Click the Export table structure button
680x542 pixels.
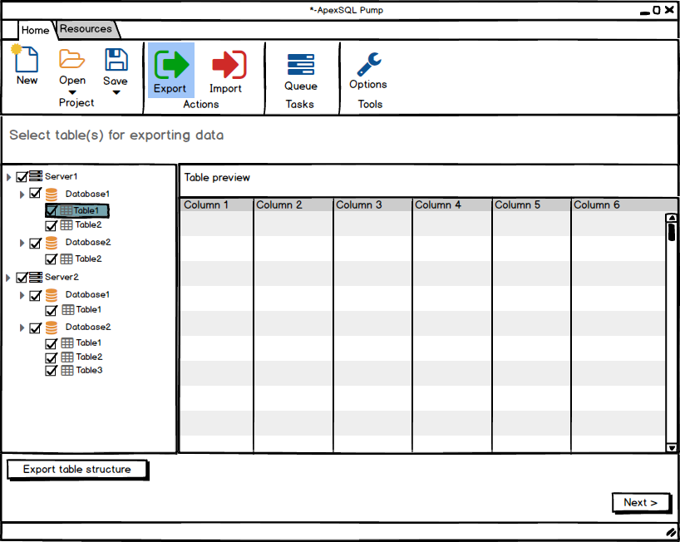point(77,470)
